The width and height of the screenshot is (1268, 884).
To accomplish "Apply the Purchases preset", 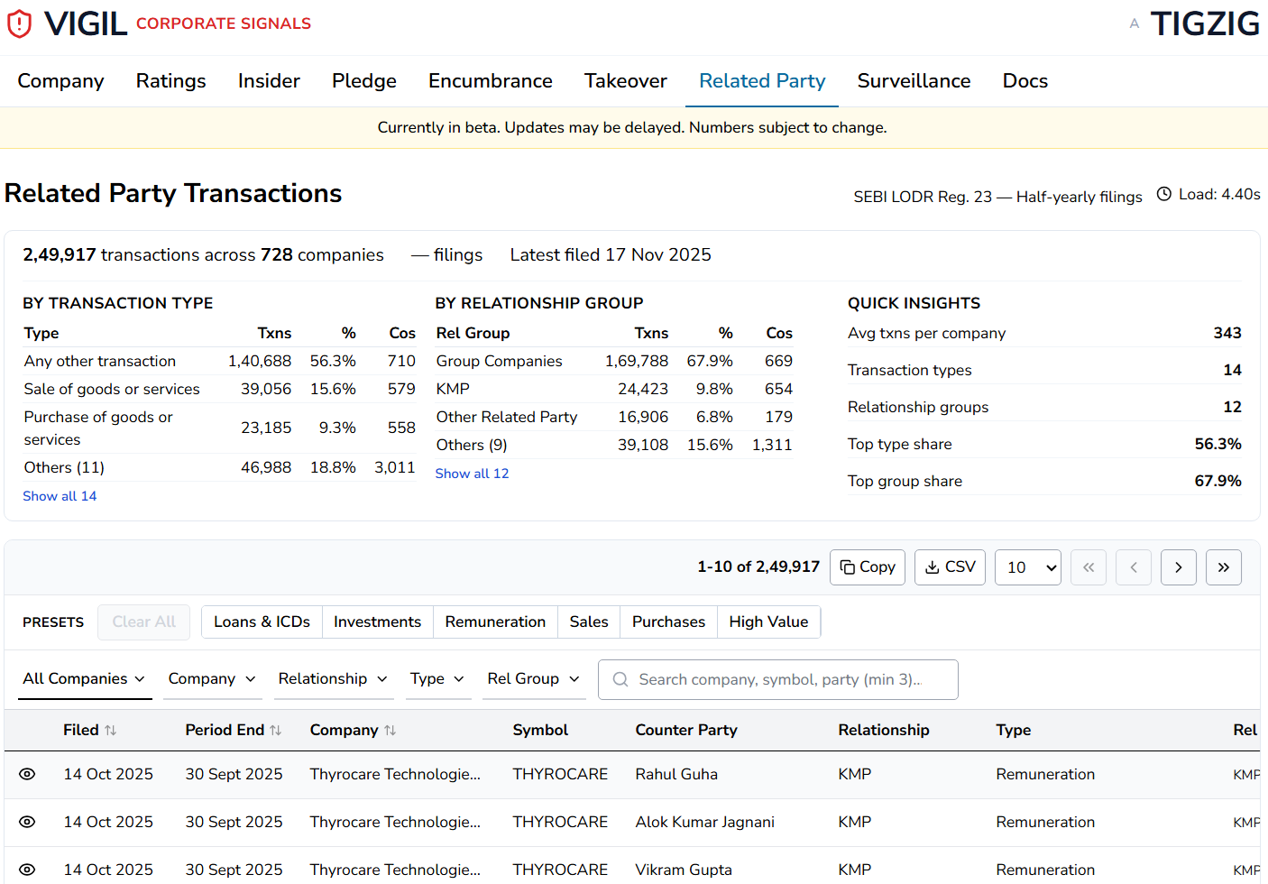I will (x=669, y=622).
